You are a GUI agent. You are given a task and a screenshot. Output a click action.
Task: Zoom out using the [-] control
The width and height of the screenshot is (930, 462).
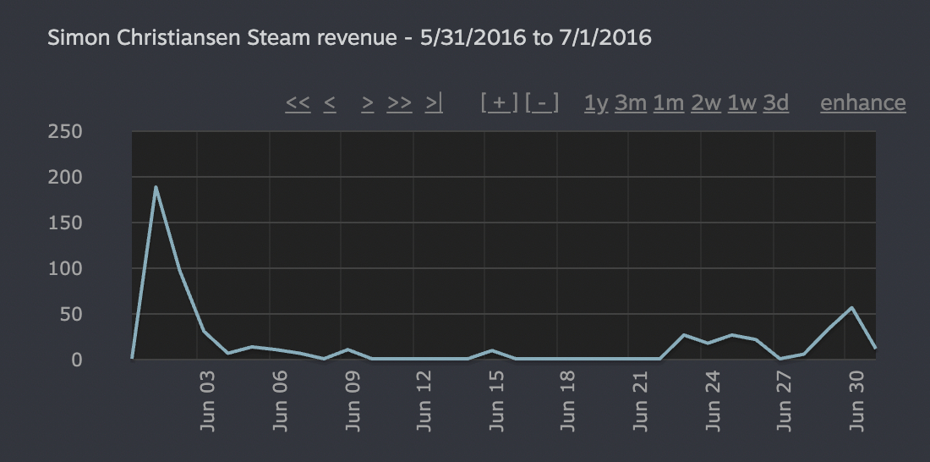point(542,103)
